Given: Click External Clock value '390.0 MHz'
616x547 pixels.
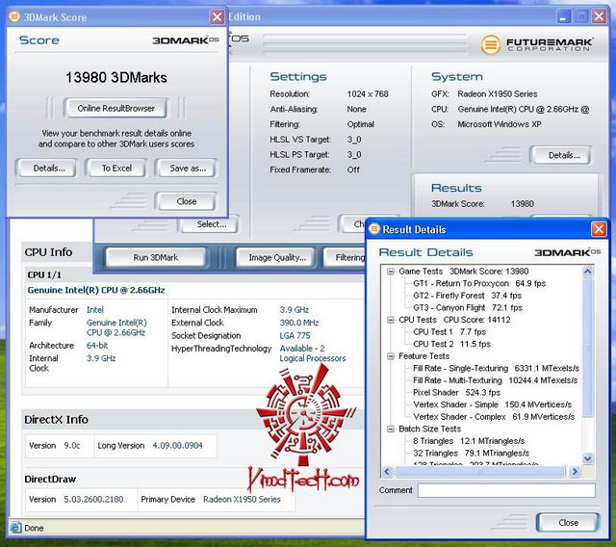Looking at the screenshot, I should click(299, 323).
